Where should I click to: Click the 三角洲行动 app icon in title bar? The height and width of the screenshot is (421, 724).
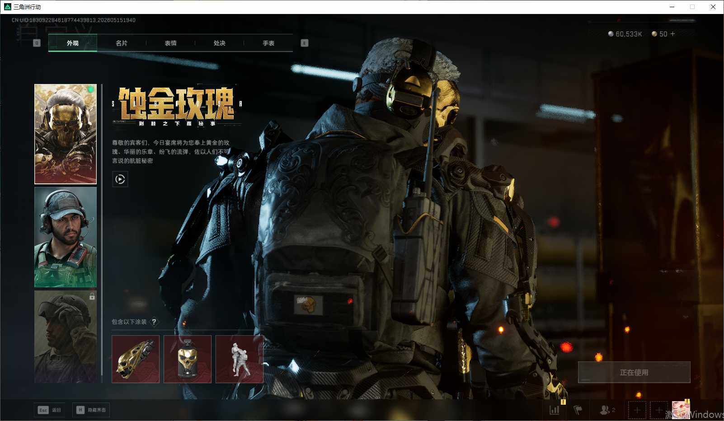tap(7, 7)
